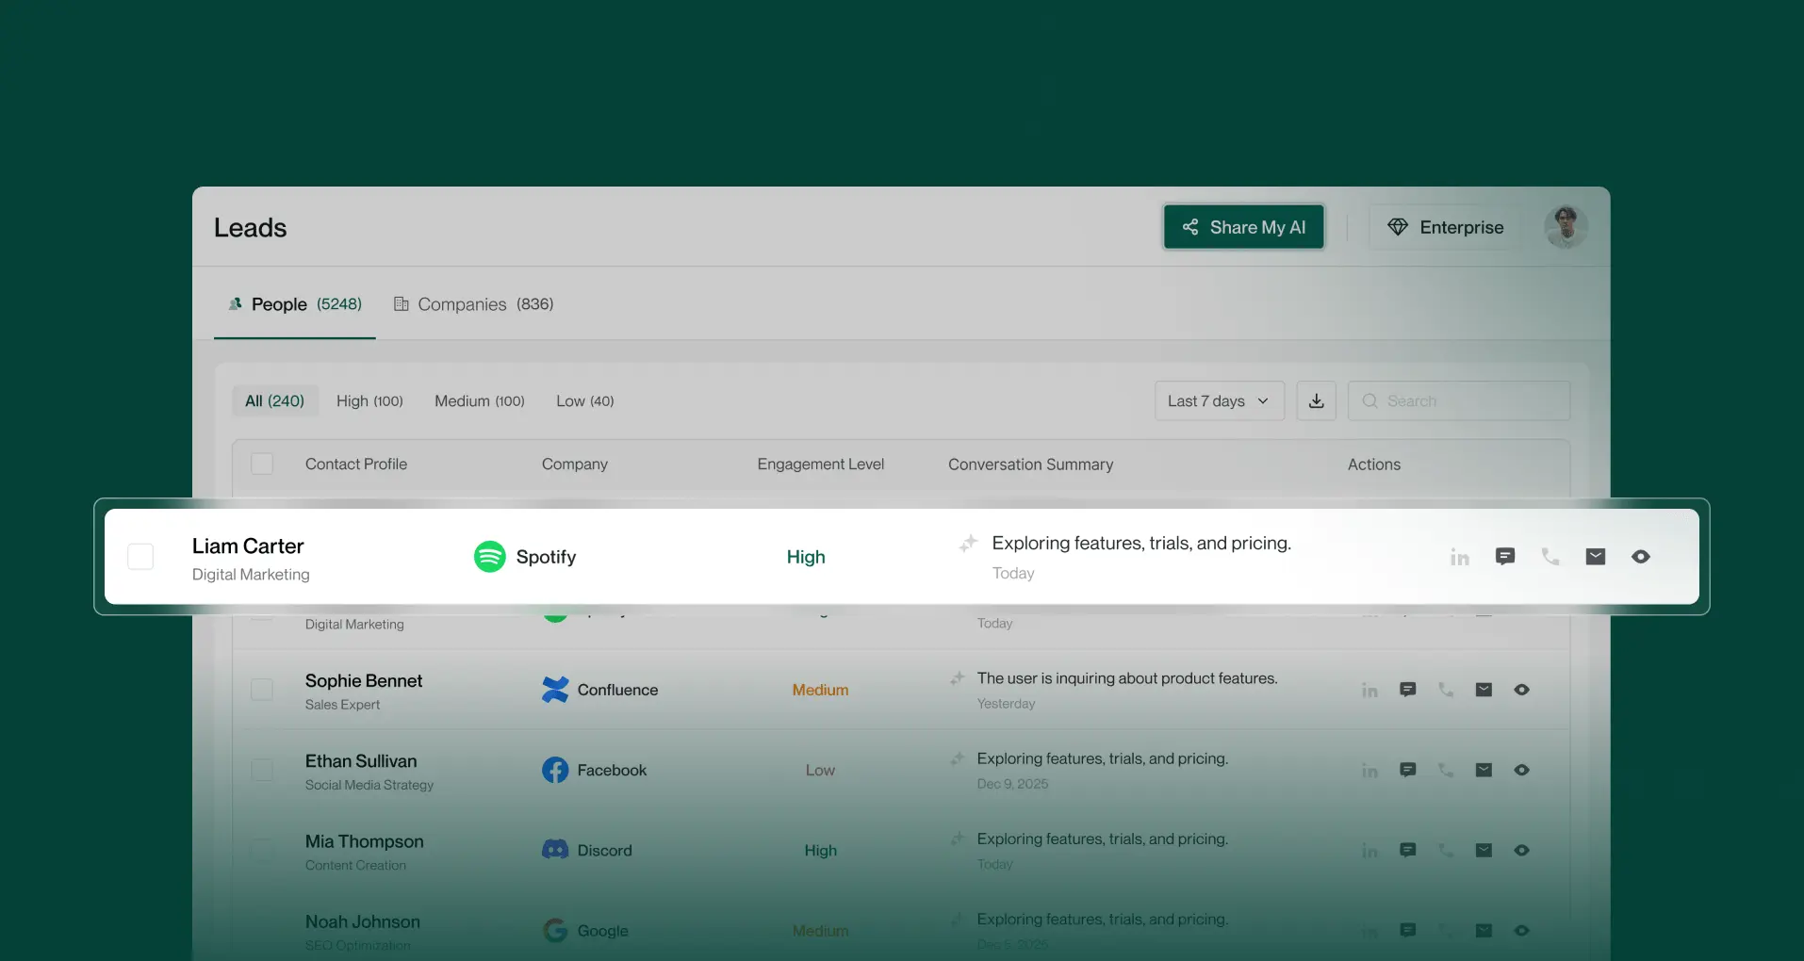Image resolution: width=1804 pixels, height=961 pixels.
Task: View Noah Johnson's details with eye icon
Action: (1520, 930)
